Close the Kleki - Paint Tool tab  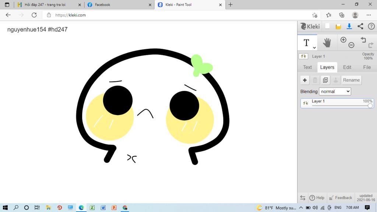[220, 5]
